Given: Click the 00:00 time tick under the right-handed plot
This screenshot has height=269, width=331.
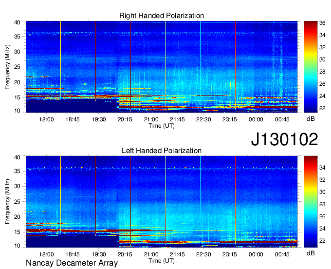Looking at the screenshot, I should pyautogui.click(x=256, y=119).
